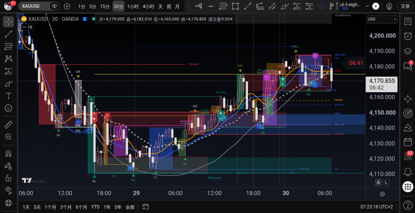The height and width of the screenshot is (213, 415).
Task: Open the emoji icons tool
Action: (x=9, y=108)
